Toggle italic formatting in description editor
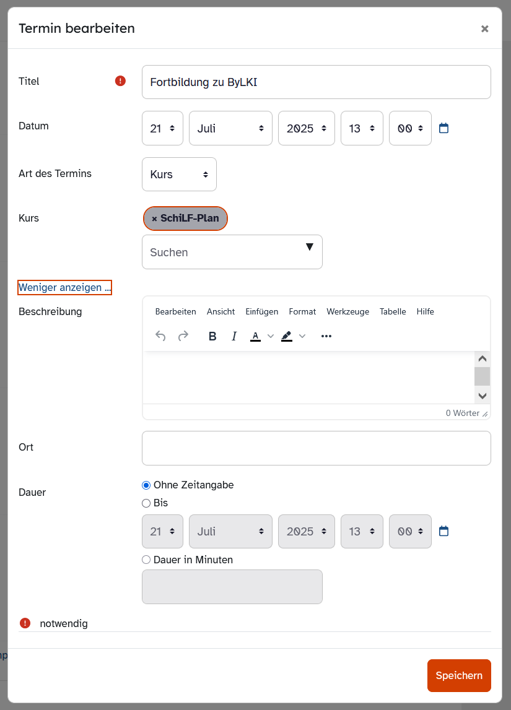This screenshot has width=511, height=710. (x=234, y=336)
